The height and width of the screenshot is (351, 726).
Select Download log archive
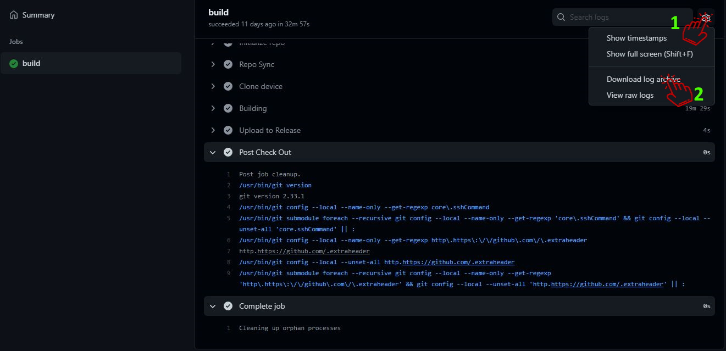(x=643, y=80)
